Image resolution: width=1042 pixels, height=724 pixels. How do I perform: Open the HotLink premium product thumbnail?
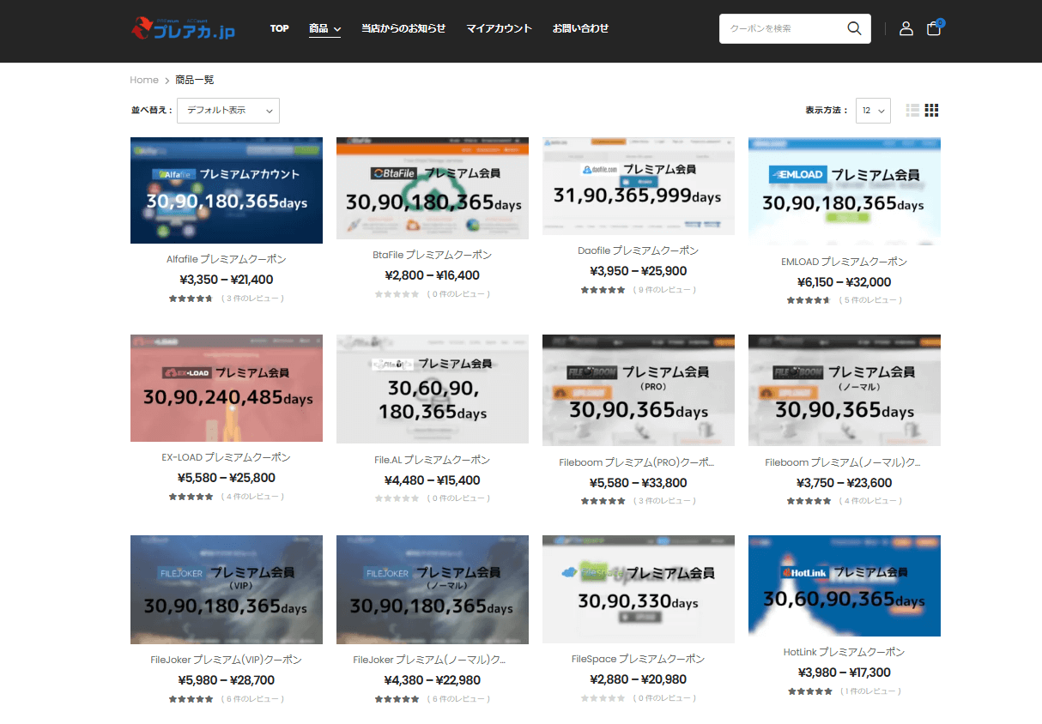[x=844, y=586]
